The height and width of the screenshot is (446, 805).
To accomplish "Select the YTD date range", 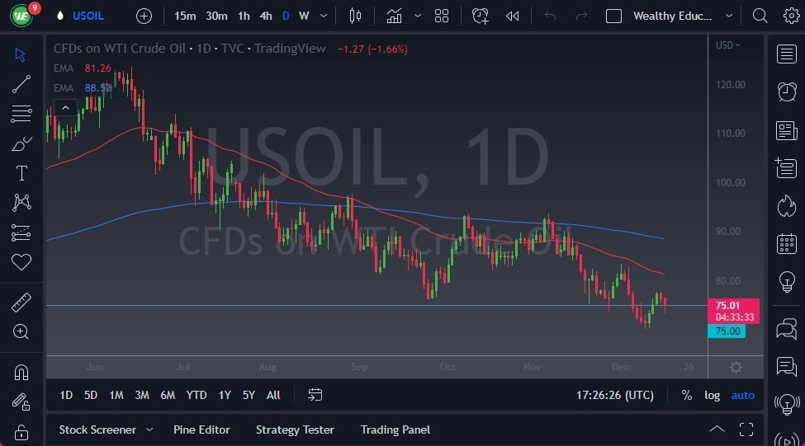I will (197, 395).
